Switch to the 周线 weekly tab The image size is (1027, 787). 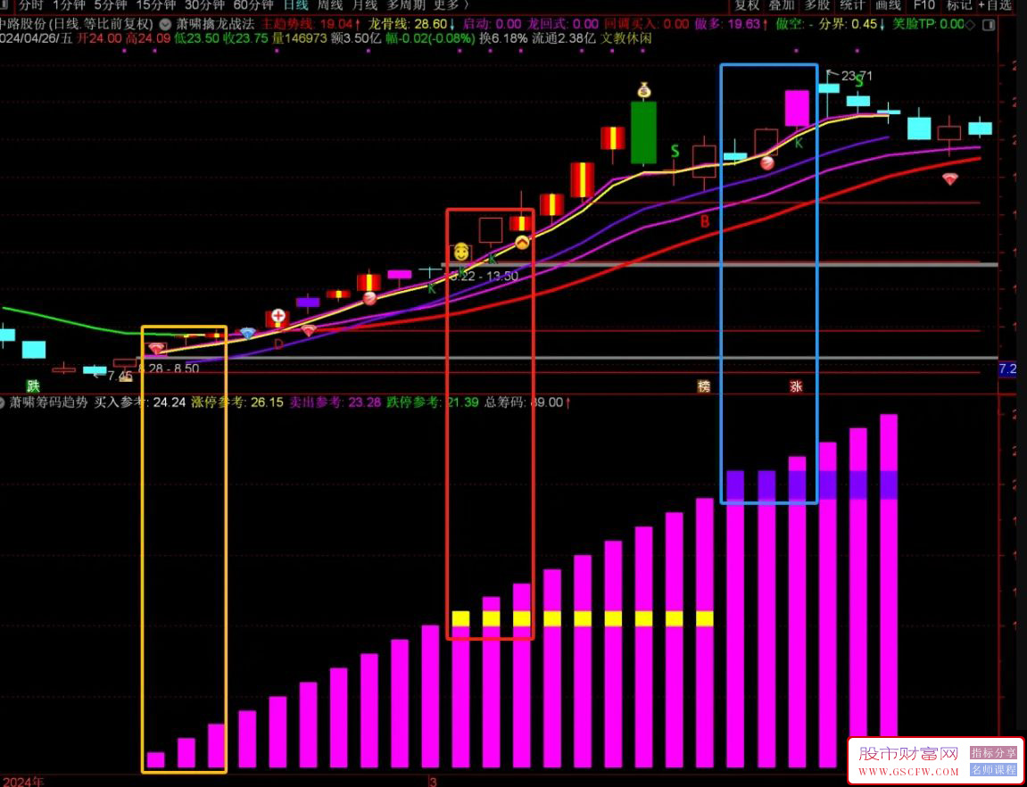pos(330,5)
